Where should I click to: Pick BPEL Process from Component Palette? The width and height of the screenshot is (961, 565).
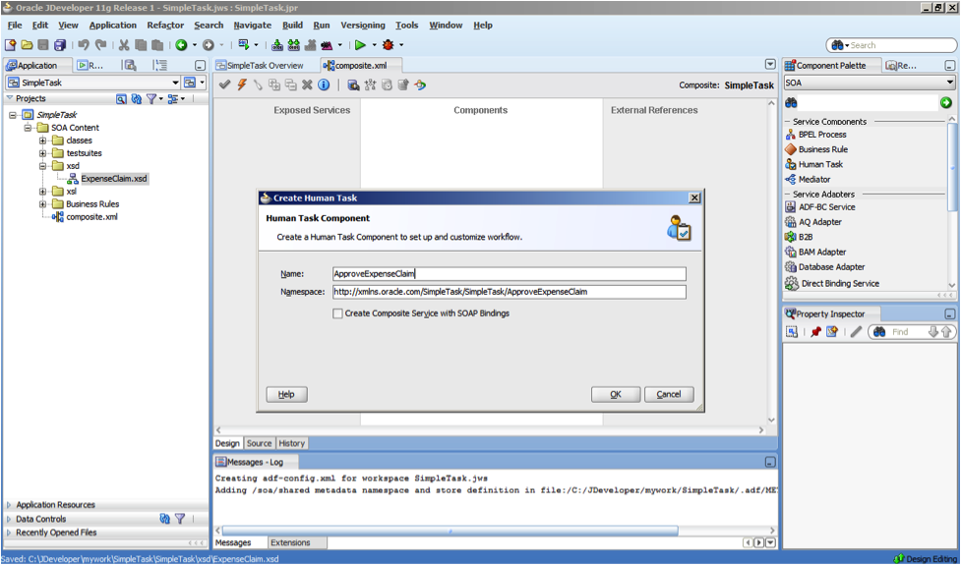(x=821, y=135)
